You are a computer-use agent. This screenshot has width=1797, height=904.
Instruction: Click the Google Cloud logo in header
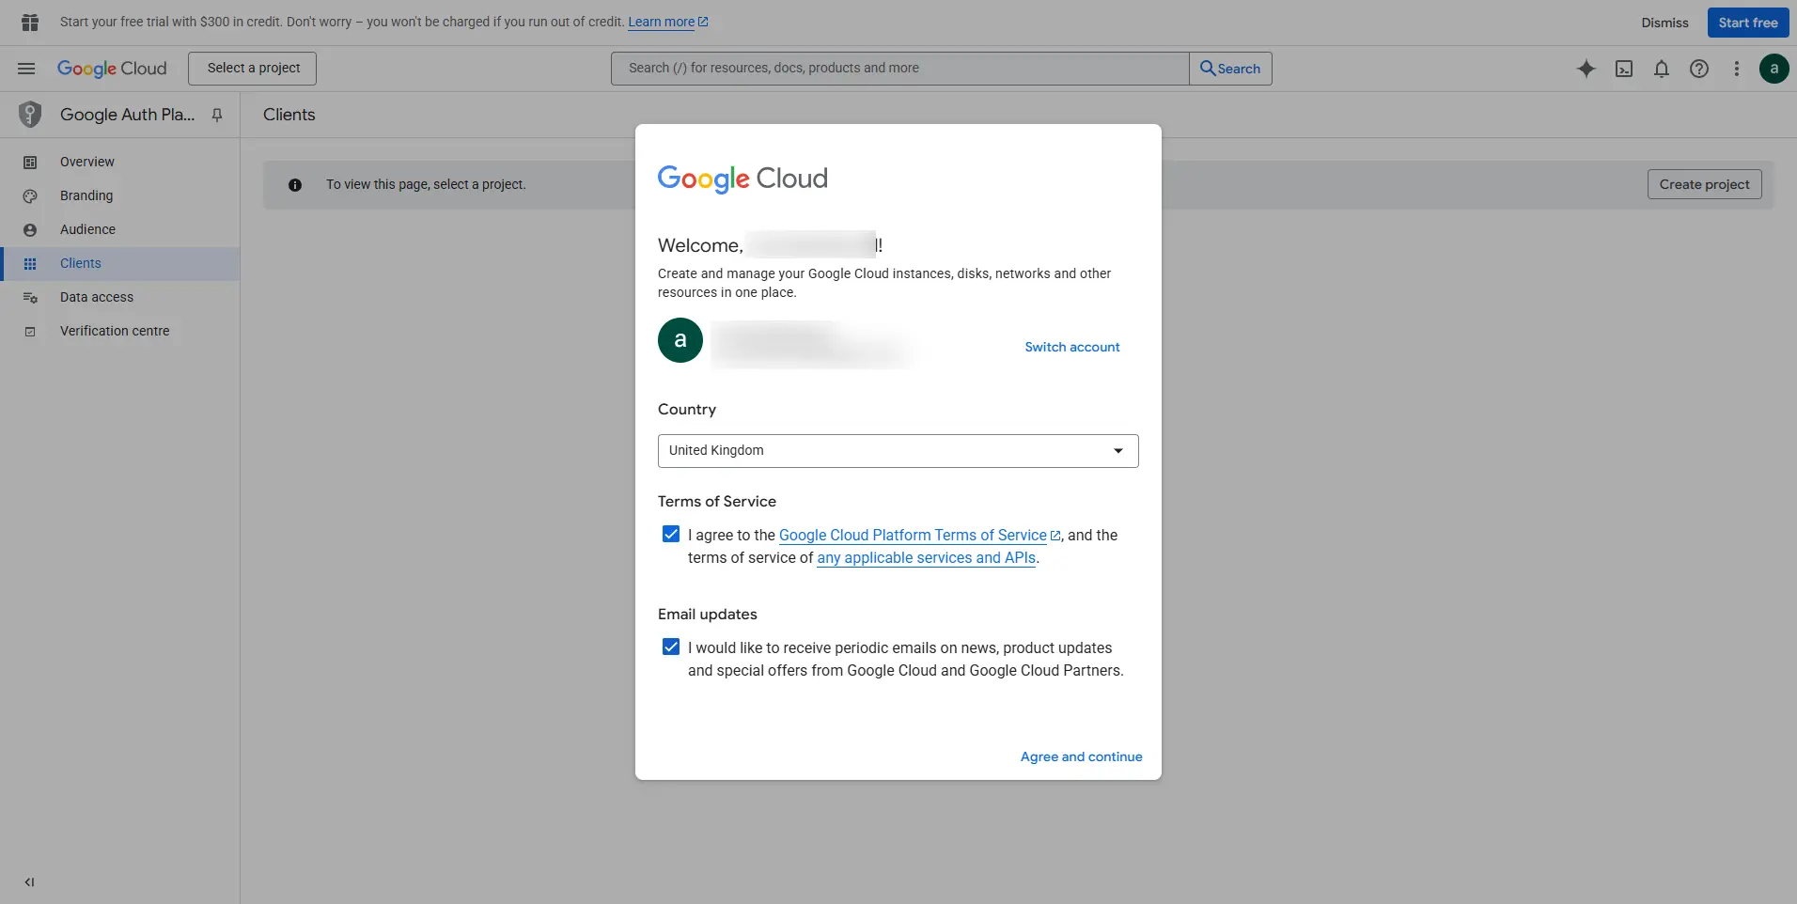(x=112, y=69)
